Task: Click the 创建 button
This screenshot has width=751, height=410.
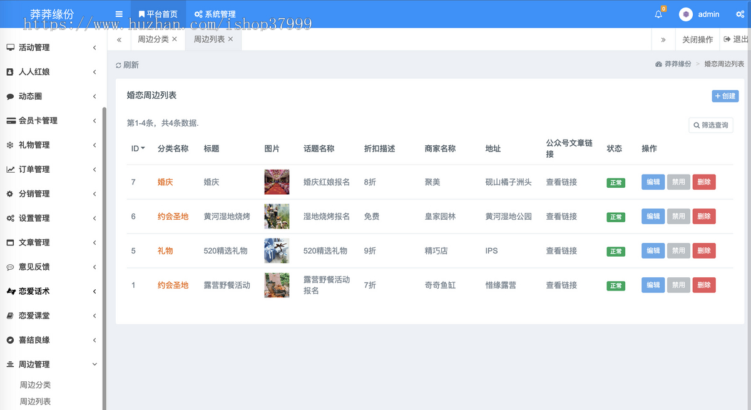Action: pyautogui.click(x=725, y=96)
